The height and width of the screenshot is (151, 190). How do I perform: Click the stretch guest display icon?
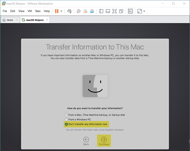click(140, 11)
